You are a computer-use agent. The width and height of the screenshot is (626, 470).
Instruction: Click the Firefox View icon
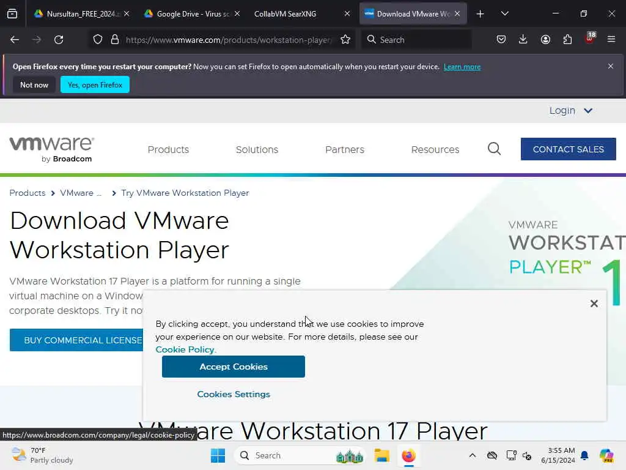12,14
